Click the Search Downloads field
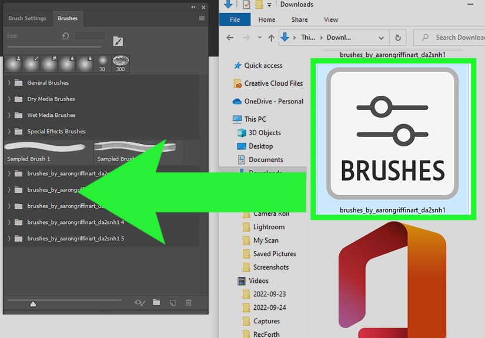The image size is (485, 338). point(450,38)
